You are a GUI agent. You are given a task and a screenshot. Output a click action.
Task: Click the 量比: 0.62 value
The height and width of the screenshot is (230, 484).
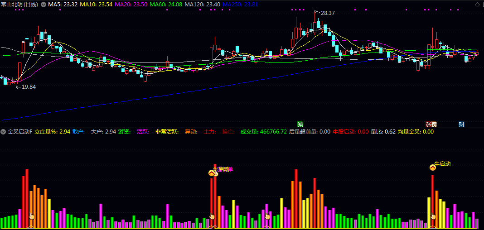[x=383, y=132]
